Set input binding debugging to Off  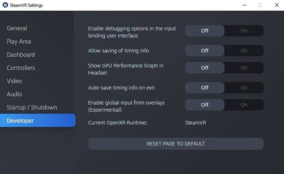(205, 31)
